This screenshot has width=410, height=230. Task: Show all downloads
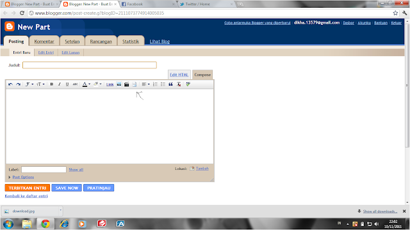380,211
